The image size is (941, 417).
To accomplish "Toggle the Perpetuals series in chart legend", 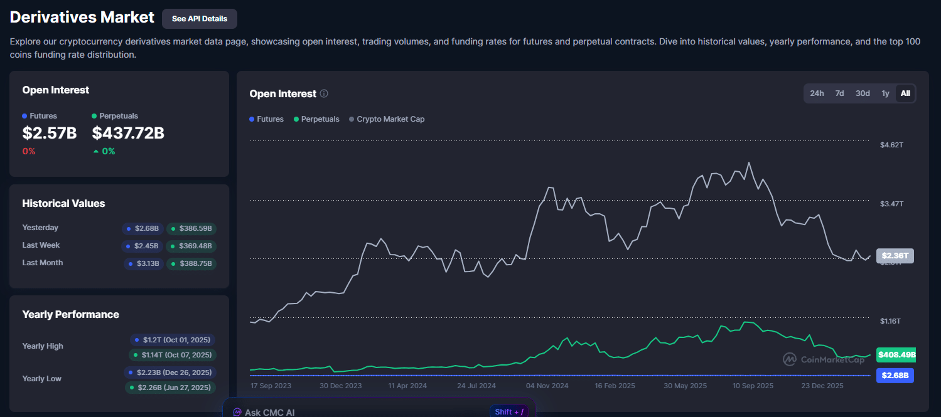I will [x=316, y=119].
